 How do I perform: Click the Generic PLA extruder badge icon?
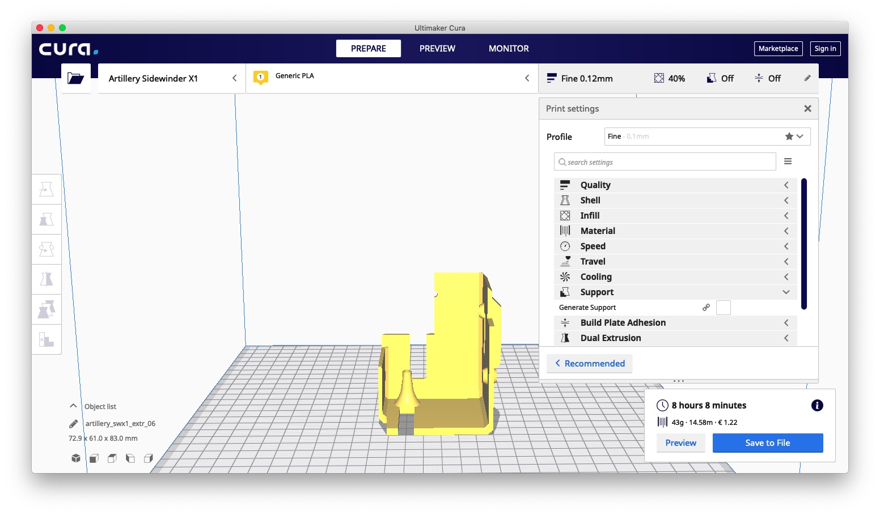261,78
